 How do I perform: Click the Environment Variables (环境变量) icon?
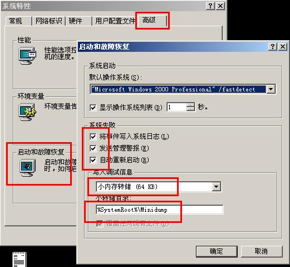(x=27, y=112)
